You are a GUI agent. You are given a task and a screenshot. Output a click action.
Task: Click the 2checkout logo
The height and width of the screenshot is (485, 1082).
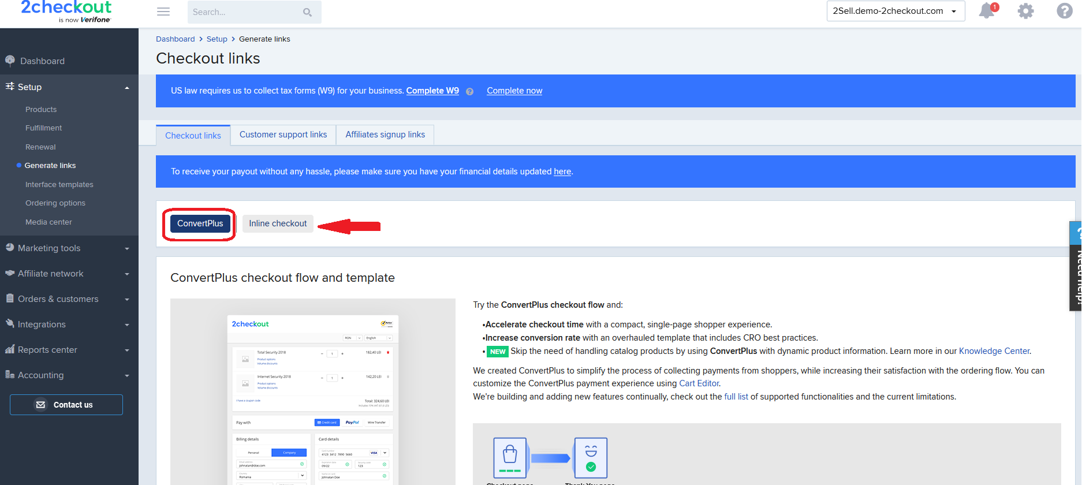pyautogui.click(x=66, y=12)
